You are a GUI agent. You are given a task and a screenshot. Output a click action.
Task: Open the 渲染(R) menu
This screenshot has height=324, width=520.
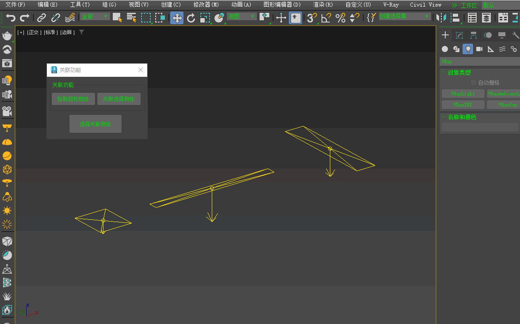323,5
